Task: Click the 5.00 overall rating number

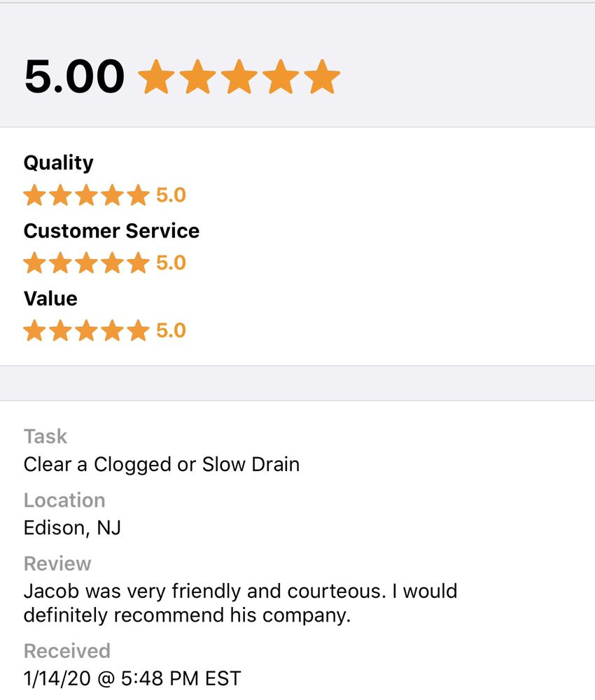Action: 74,76
